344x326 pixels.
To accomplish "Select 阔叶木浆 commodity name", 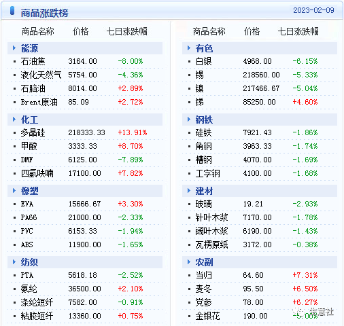I will click(x=212, y=231).
